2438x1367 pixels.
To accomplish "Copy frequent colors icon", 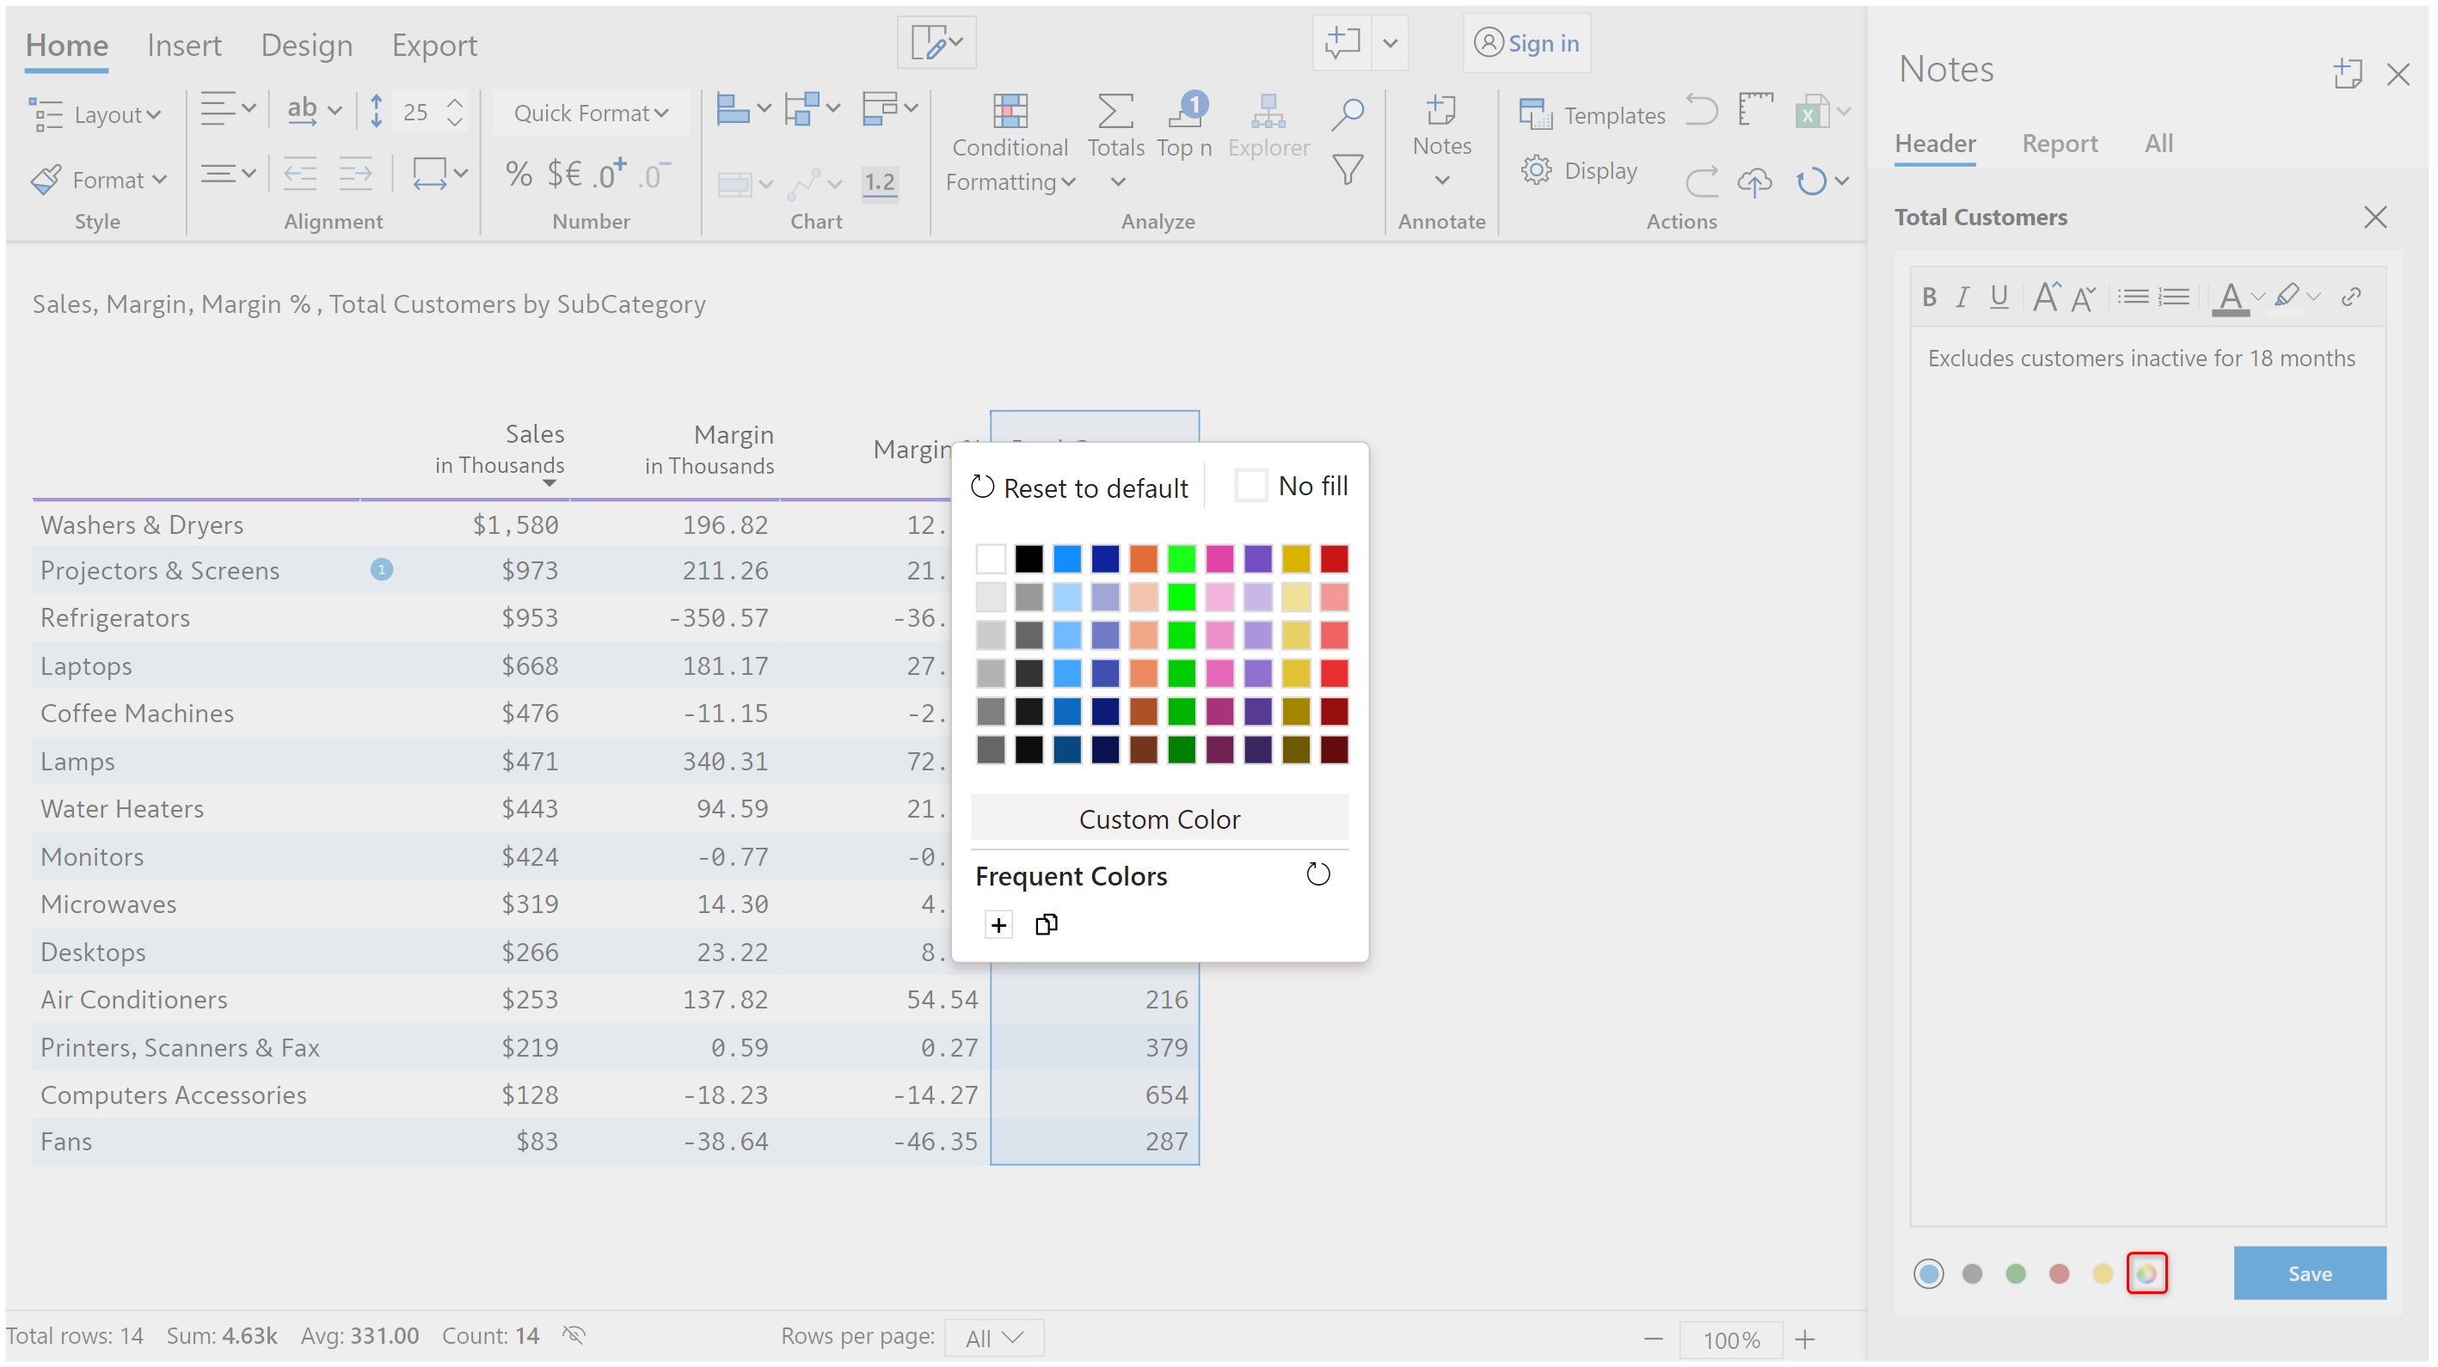I will (1046, 924).
